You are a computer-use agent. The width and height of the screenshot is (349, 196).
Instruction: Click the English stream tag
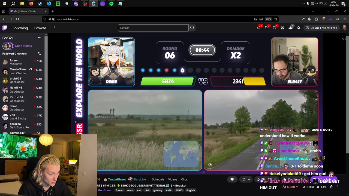[191, 190]
